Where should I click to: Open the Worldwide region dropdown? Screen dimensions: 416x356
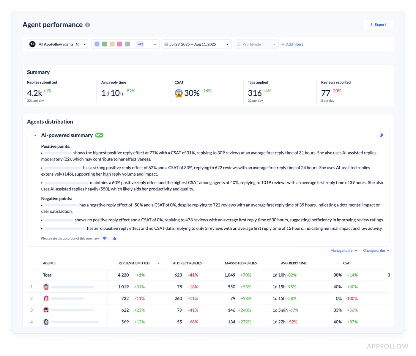256,44
